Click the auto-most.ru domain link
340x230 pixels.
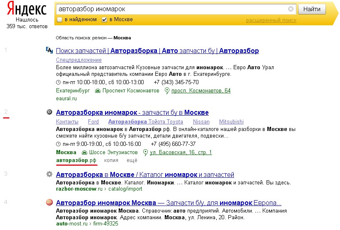(71, 224)
